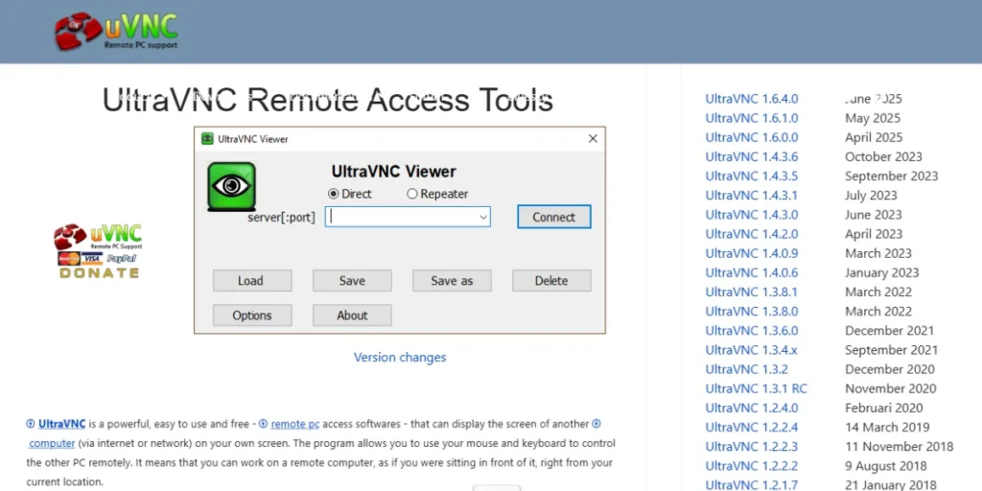Click the link icon after 'screen of another'

(596, 424)
